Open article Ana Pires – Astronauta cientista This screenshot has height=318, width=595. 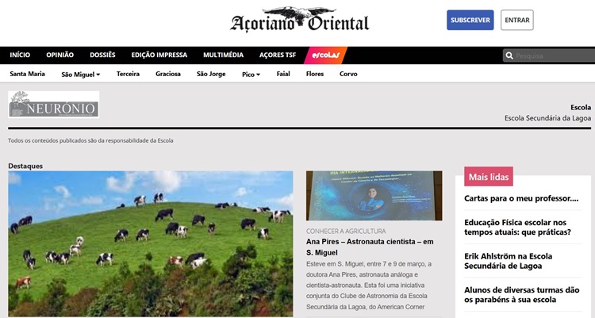tap(370, 247)
